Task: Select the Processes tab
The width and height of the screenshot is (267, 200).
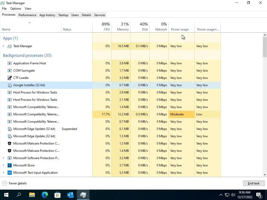Action: 9,15
